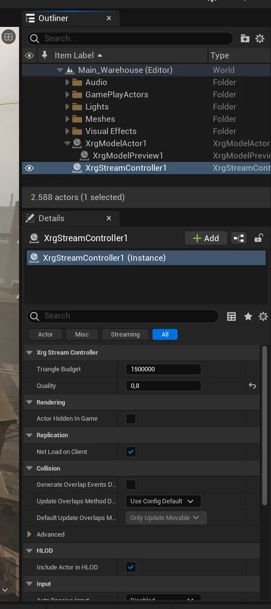271x609 pixels.
Task: Collapse the Main_Warehouse tree node
Action: pyautogui.click(x=60, y=70)
